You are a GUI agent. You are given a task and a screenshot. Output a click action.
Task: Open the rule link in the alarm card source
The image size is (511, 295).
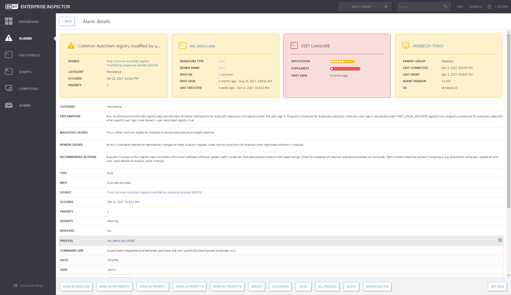(132, 63)
